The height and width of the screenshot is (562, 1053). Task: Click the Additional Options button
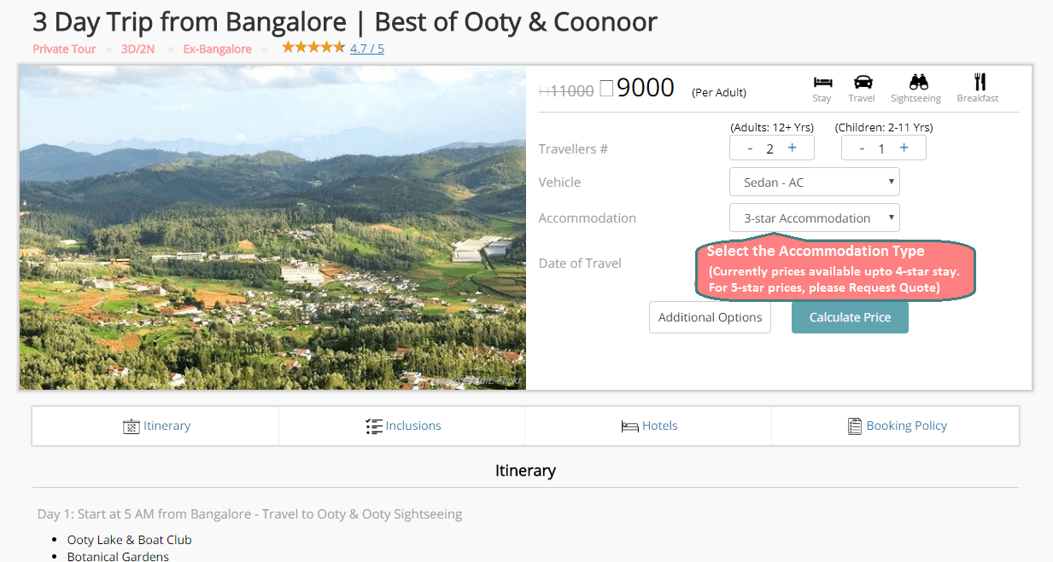click(710, 317)
